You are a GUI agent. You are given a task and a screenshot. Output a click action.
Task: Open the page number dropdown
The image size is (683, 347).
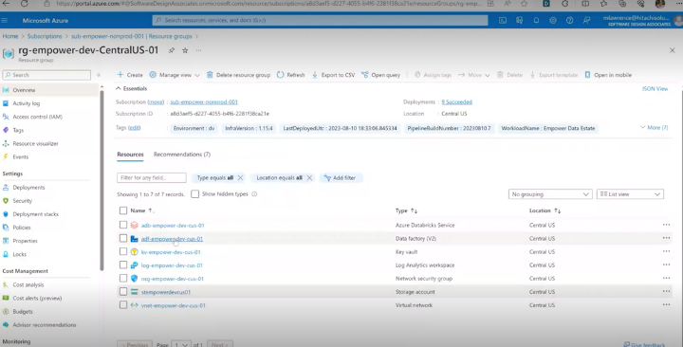click(x=181, y=344)
